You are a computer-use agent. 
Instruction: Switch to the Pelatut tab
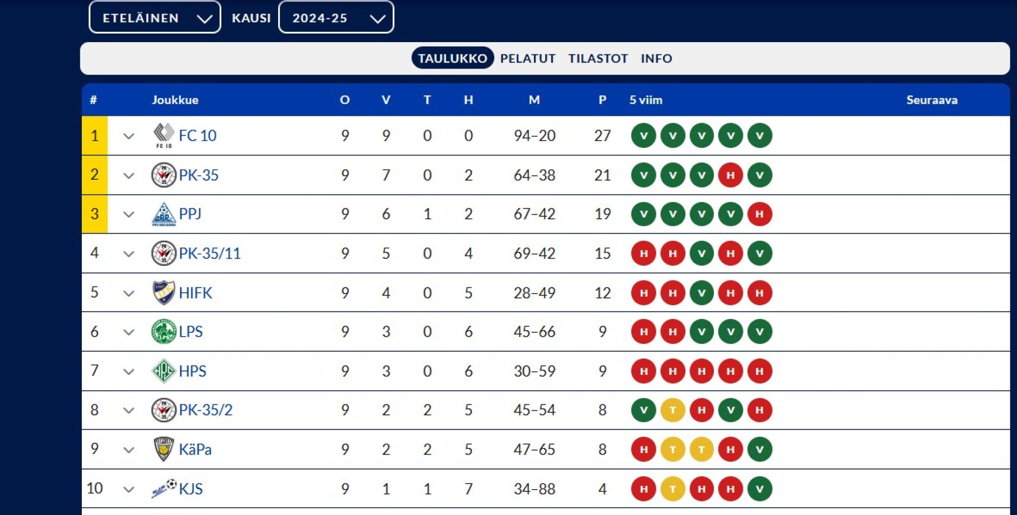[527, 58]
